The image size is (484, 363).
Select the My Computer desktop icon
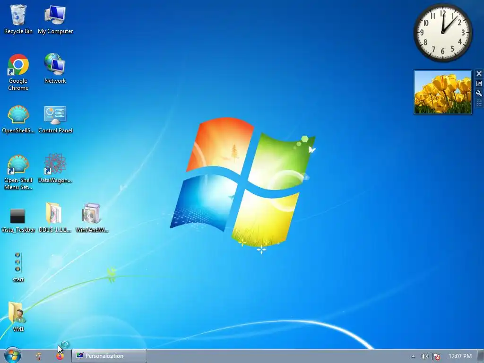tap(55, 19)
